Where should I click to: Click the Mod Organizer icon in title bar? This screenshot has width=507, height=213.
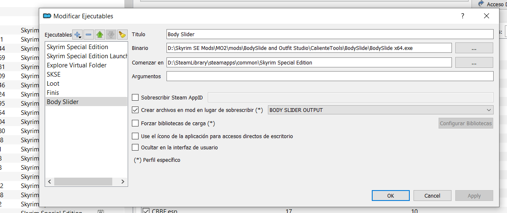[x=47, y=16]
